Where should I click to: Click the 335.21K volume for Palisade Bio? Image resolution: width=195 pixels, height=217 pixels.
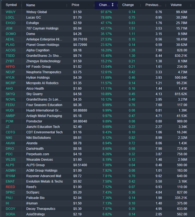181,198
